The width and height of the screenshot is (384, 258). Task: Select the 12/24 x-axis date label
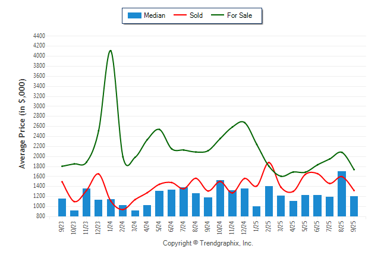tap(245, 228)
